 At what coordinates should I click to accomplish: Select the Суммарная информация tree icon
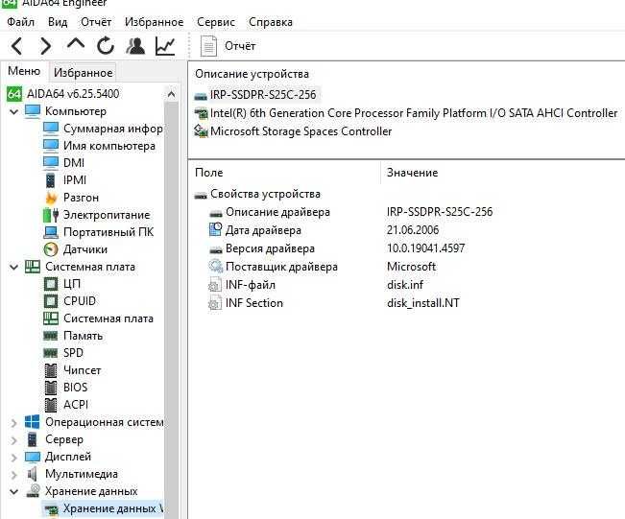click(x=51, y=129)
